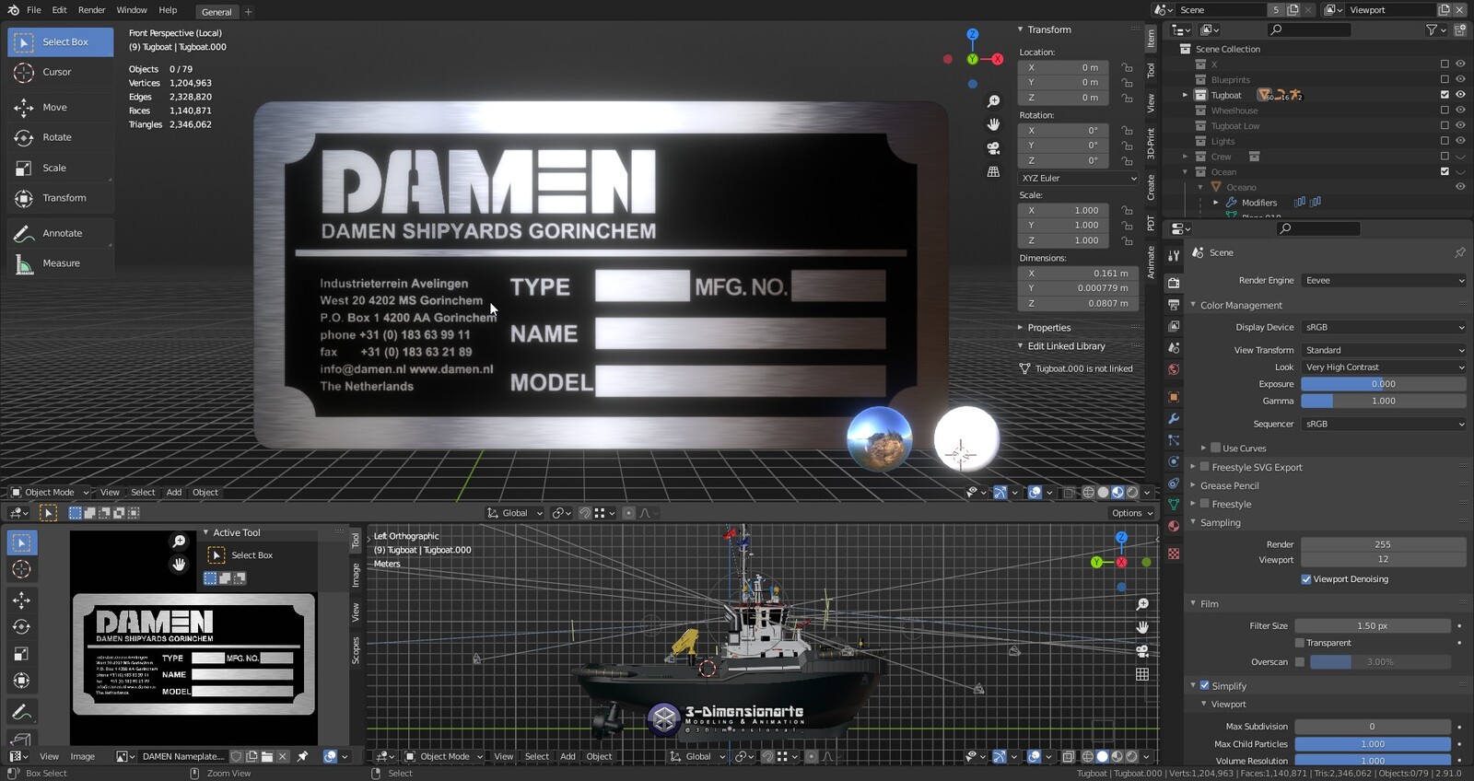Enable the Wheelhouse collection checkbox
1474x781 pixels.
click(x=1445, y=111)
